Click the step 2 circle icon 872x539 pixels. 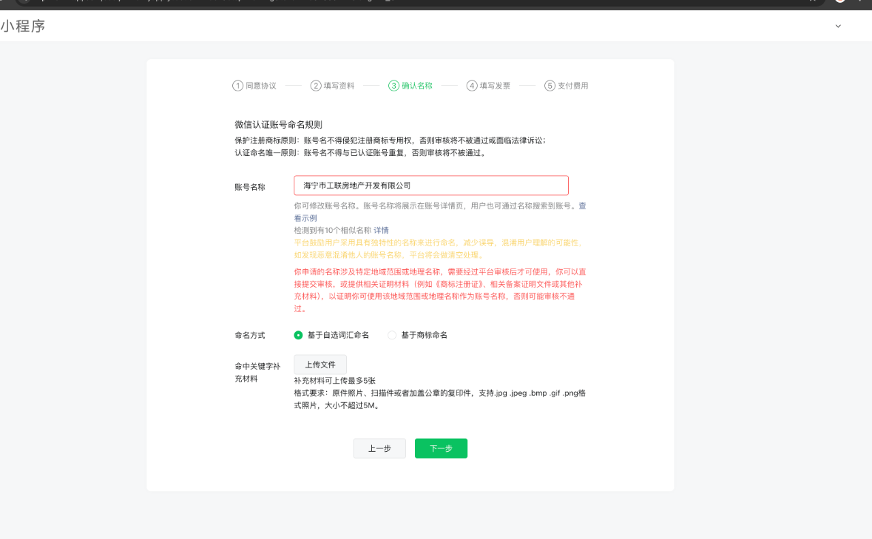pyautogui.click(x=316, y=86)
